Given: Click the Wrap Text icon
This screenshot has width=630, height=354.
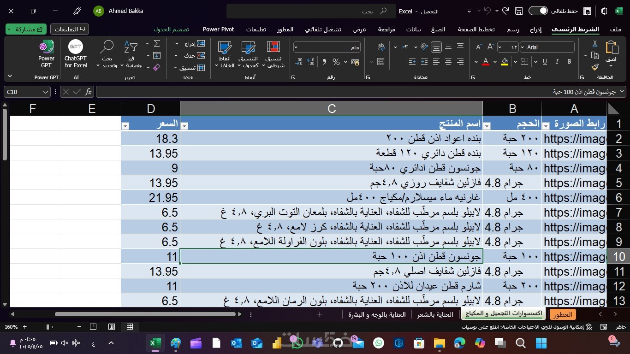Looking at the screenshot, I should coord(381,47).
